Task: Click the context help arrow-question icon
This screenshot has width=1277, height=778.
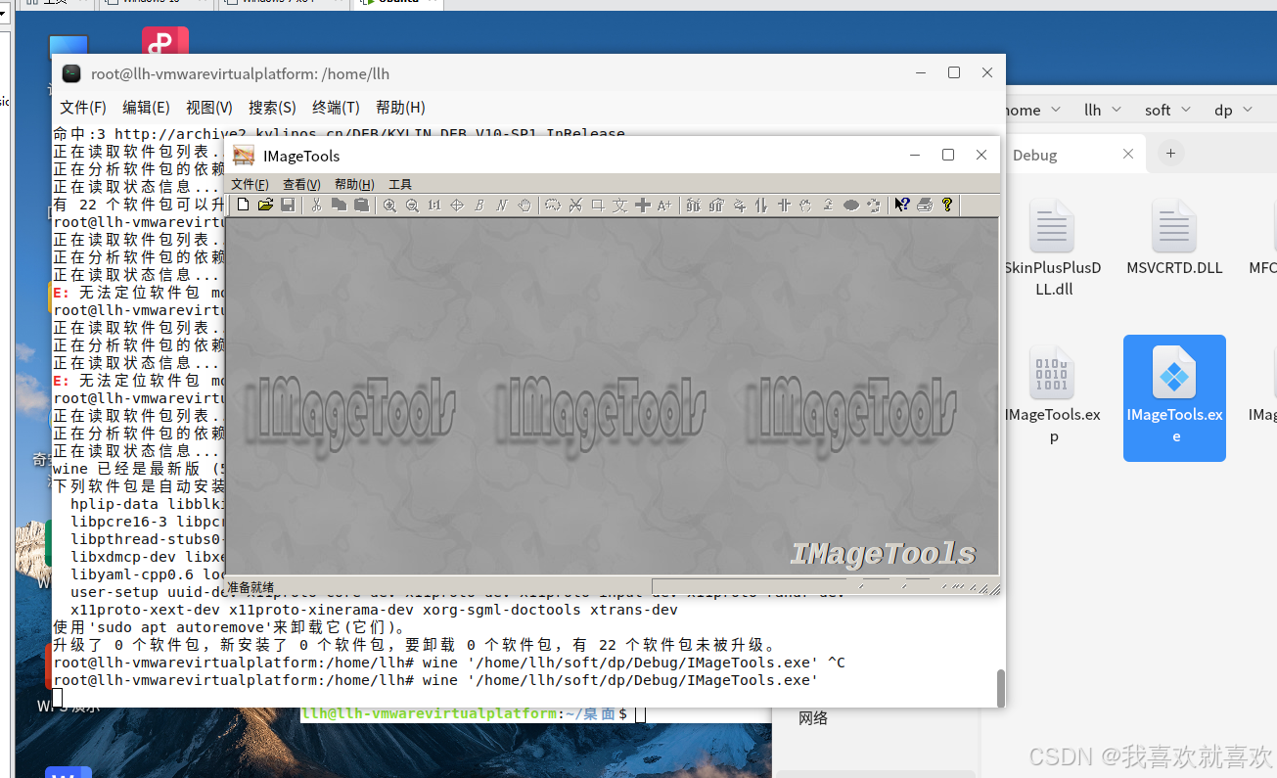Action: [901, 205]
